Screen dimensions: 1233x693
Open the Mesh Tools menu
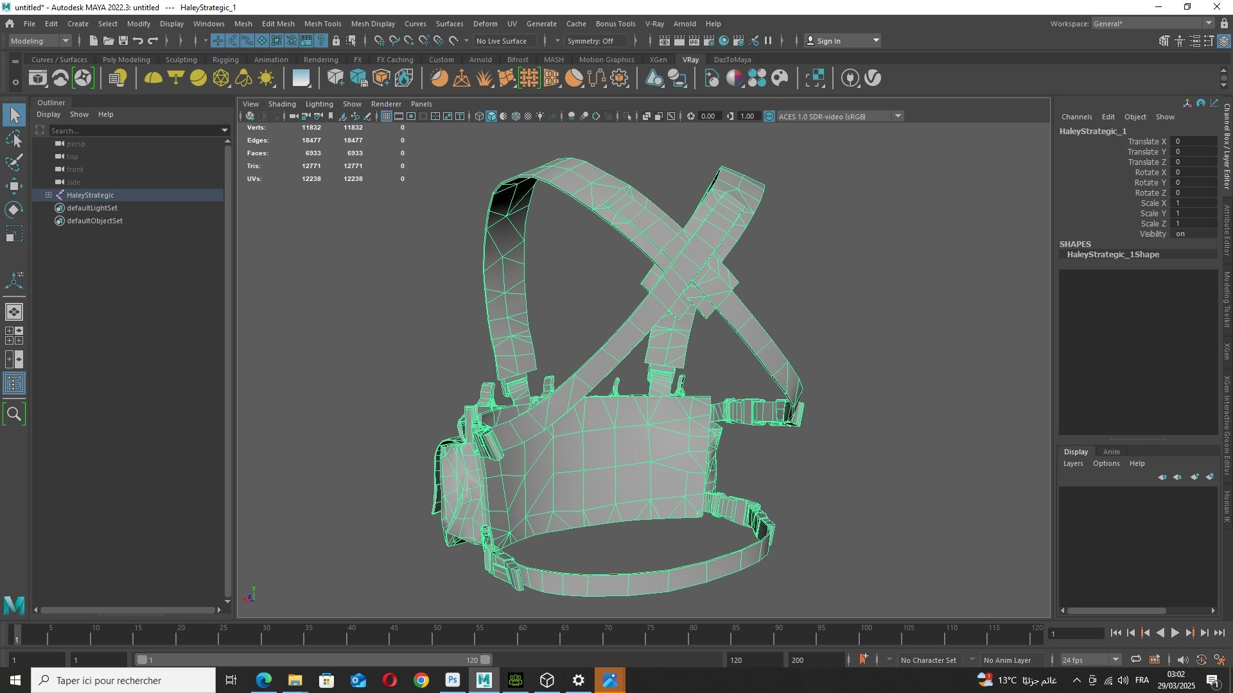tap(322, 24)
